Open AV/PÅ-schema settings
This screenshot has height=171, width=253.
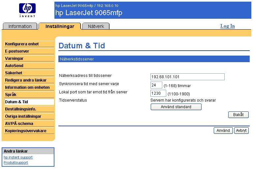click(x=29, y=124)
